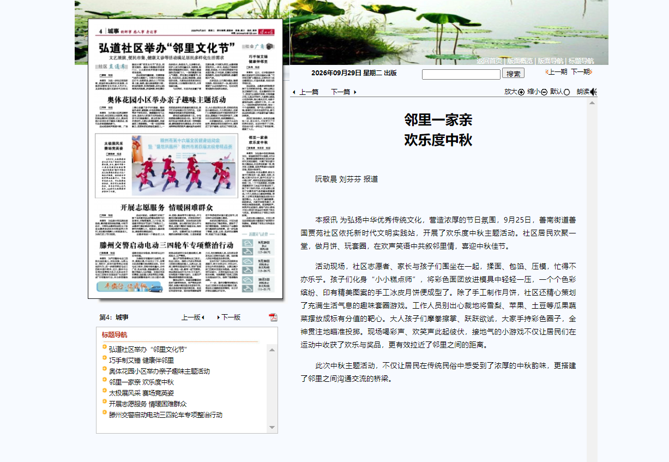
Task: Click 第4: 城事 page label
Action: point(114,317)
